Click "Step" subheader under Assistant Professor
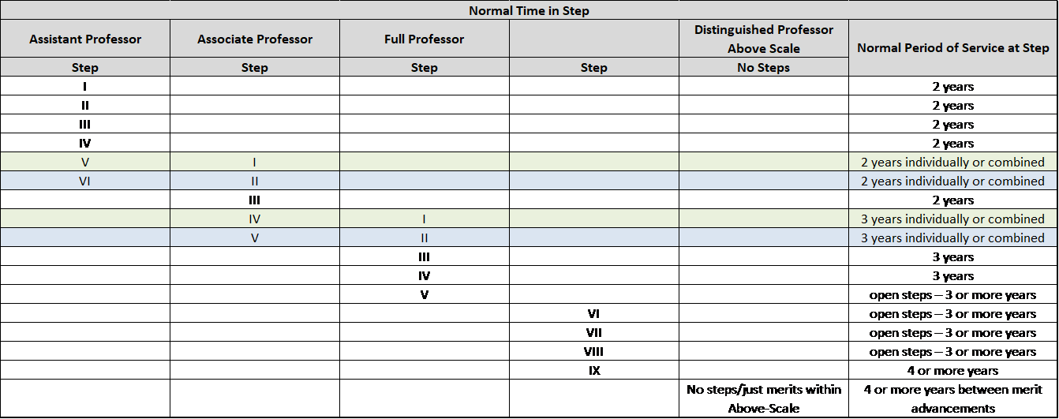Screen dimensions: 1059x419 click(85, 68)
